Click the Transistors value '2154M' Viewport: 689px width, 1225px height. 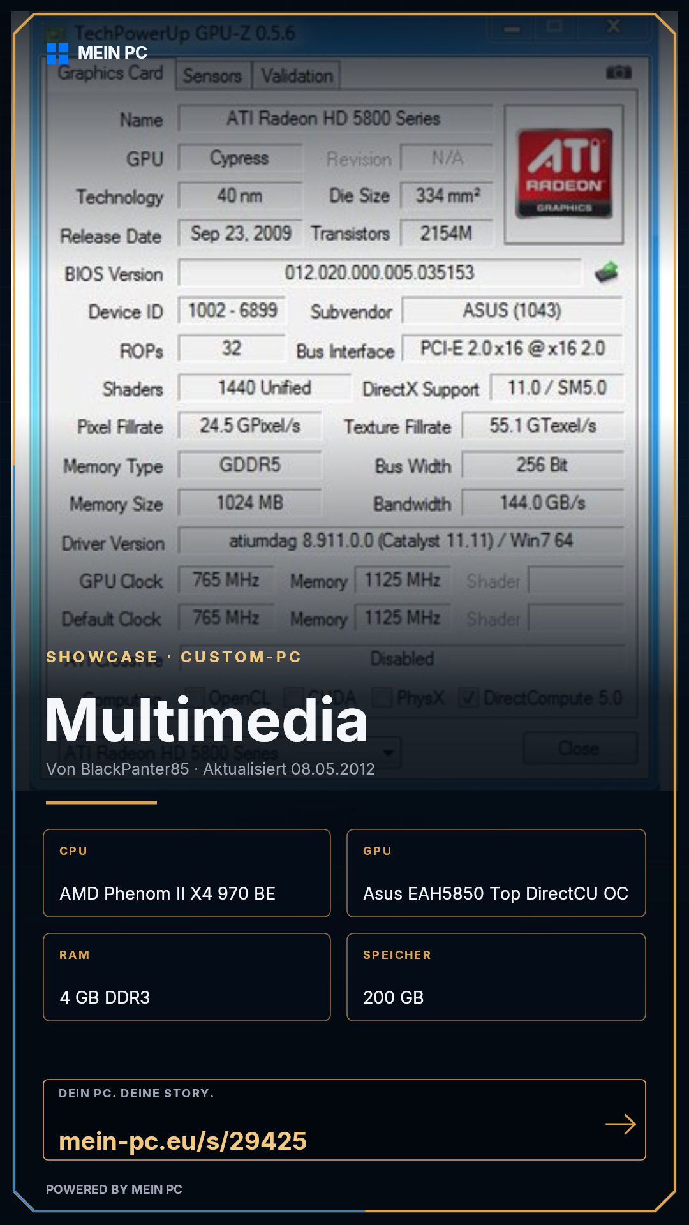[x=447, y=234]
